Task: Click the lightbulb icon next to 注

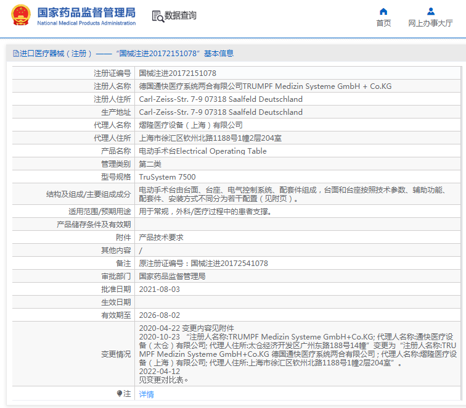Action: 120,393
